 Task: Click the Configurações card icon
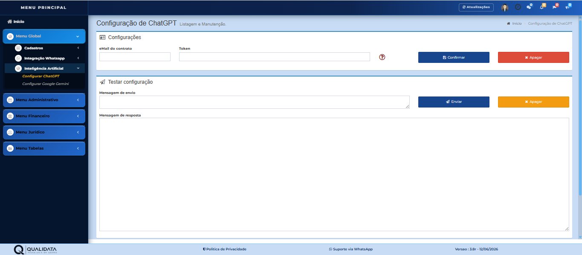click(102, 37)
